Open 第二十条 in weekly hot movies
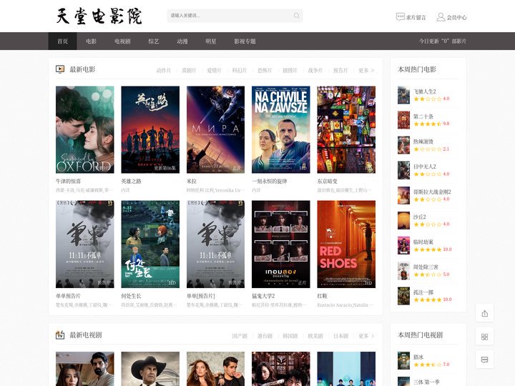515x386 pixels. click(423, 117)
